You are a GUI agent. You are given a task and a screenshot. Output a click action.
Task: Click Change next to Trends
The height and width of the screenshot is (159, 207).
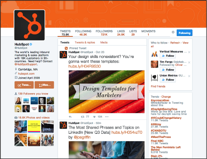click(x=166, y=97)
